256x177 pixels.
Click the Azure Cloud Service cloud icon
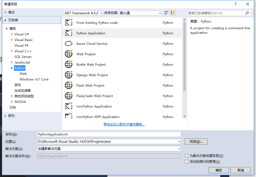(69, 43)
